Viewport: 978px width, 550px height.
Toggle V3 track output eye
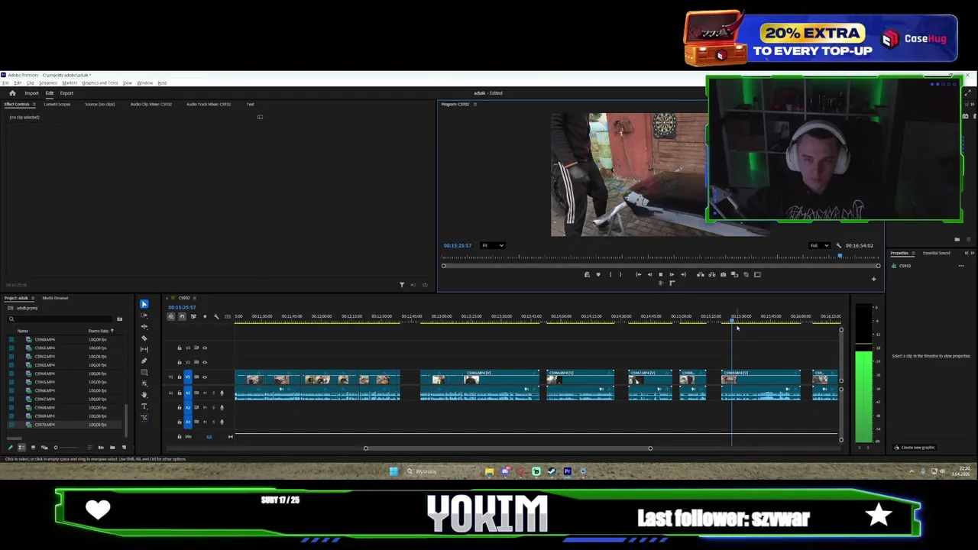(x=205, y=348)
